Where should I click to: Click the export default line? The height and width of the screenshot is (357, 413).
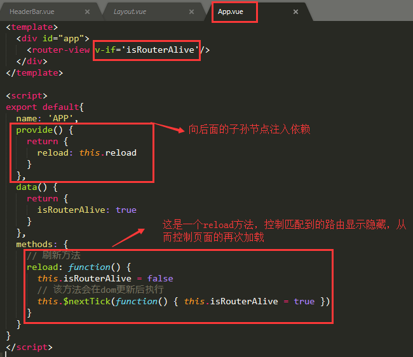tap(44, 107)
